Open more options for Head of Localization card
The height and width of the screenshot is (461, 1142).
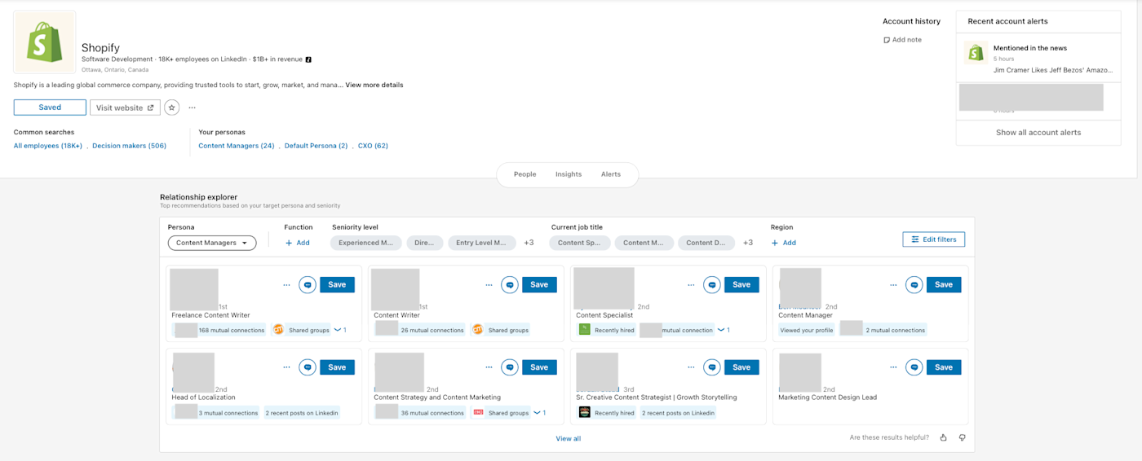286,367
